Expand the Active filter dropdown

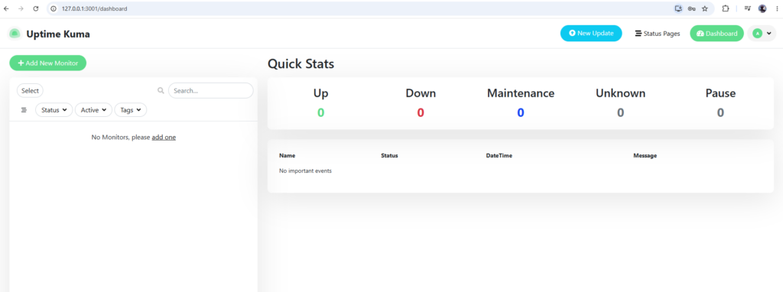pyautogui.click(x=93, y=110)
